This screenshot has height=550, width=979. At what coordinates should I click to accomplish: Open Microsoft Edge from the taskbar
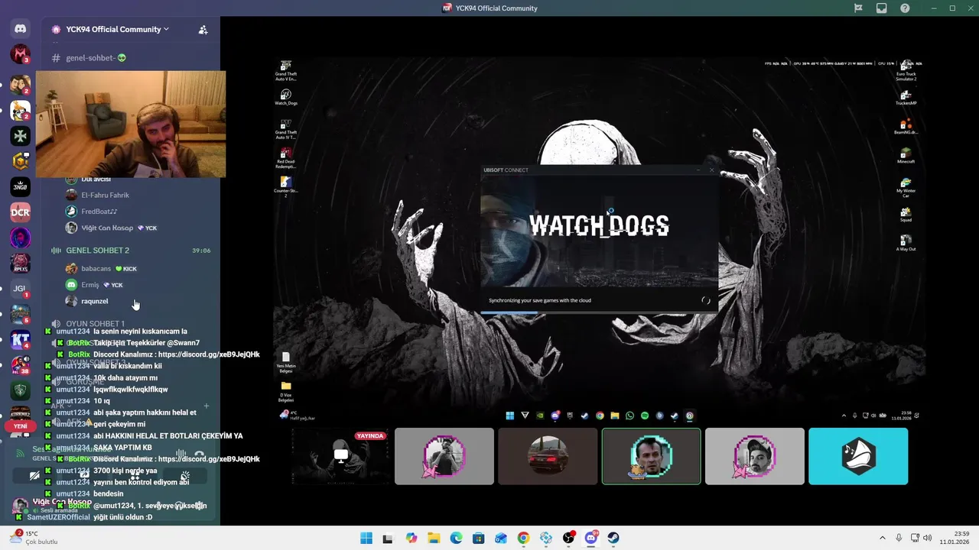pos(456,538)
